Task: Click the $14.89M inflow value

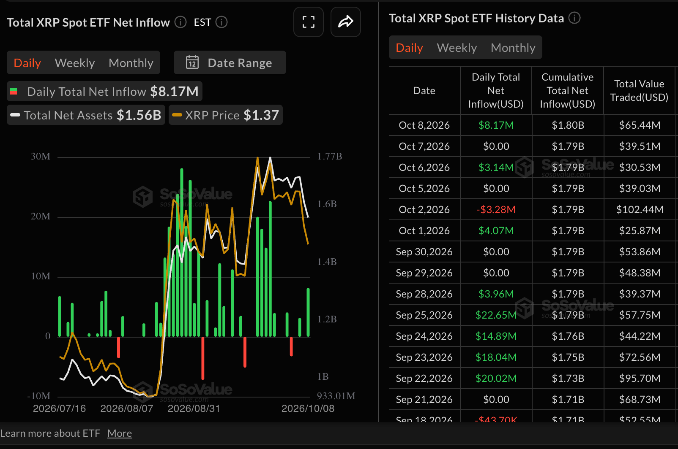Action: 496,336
